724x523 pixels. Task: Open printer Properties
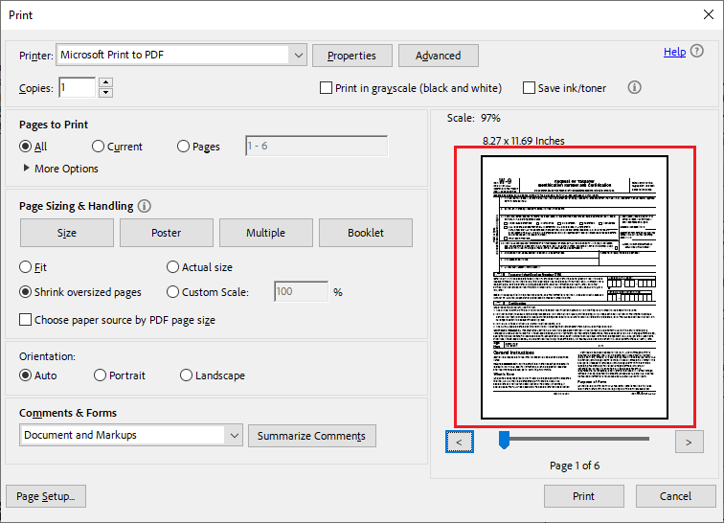[x=352, y=56]
